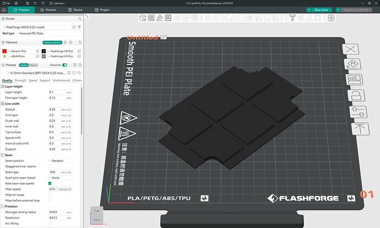Click the arrange plate A icon
380x228 pixels.
pyautogui.click(x=353, y=64)
